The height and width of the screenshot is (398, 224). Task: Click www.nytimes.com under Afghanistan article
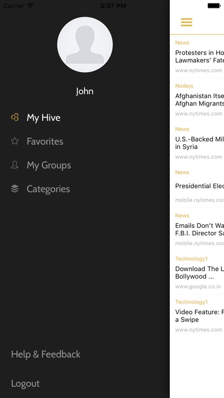199,114
